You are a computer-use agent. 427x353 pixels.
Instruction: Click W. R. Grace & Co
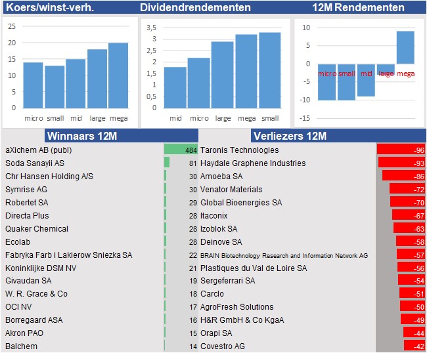click(x=36, y=294)
